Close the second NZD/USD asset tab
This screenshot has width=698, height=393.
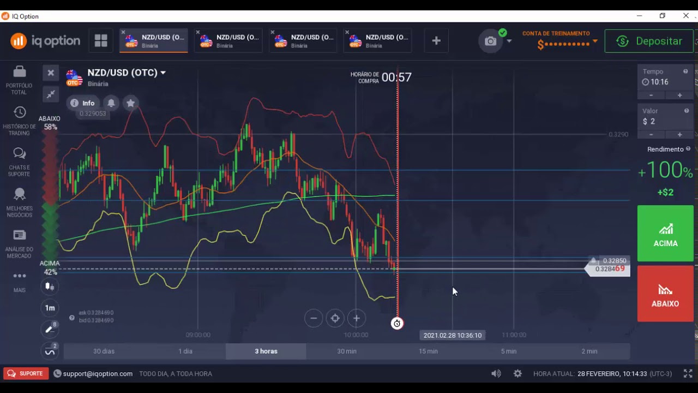(197, 32)
